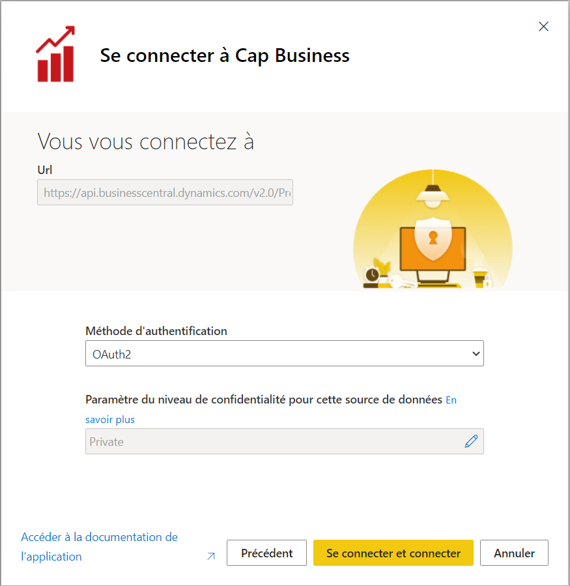Click the external link arrow icon

pos(210,556)
